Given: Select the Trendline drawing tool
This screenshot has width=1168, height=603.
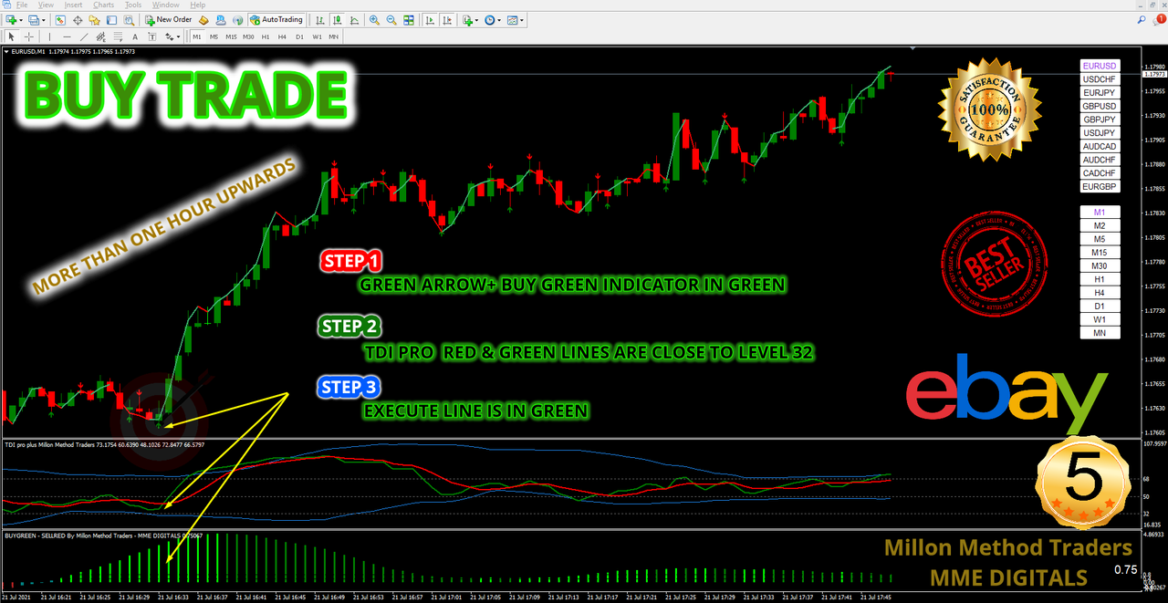Looking at the screenshot, I should [x=84, y=36].
